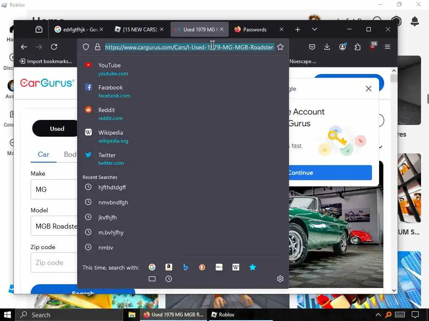Select recent search nmvbndfgh
The height and width of the screenshot is (321, 429).
coord(183,202)
